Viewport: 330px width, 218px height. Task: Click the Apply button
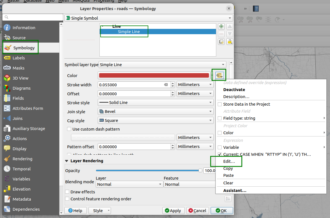[x=173, y=211]
